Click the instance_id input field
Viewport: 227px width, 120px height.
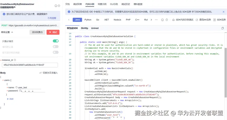[x=30, y=65]
